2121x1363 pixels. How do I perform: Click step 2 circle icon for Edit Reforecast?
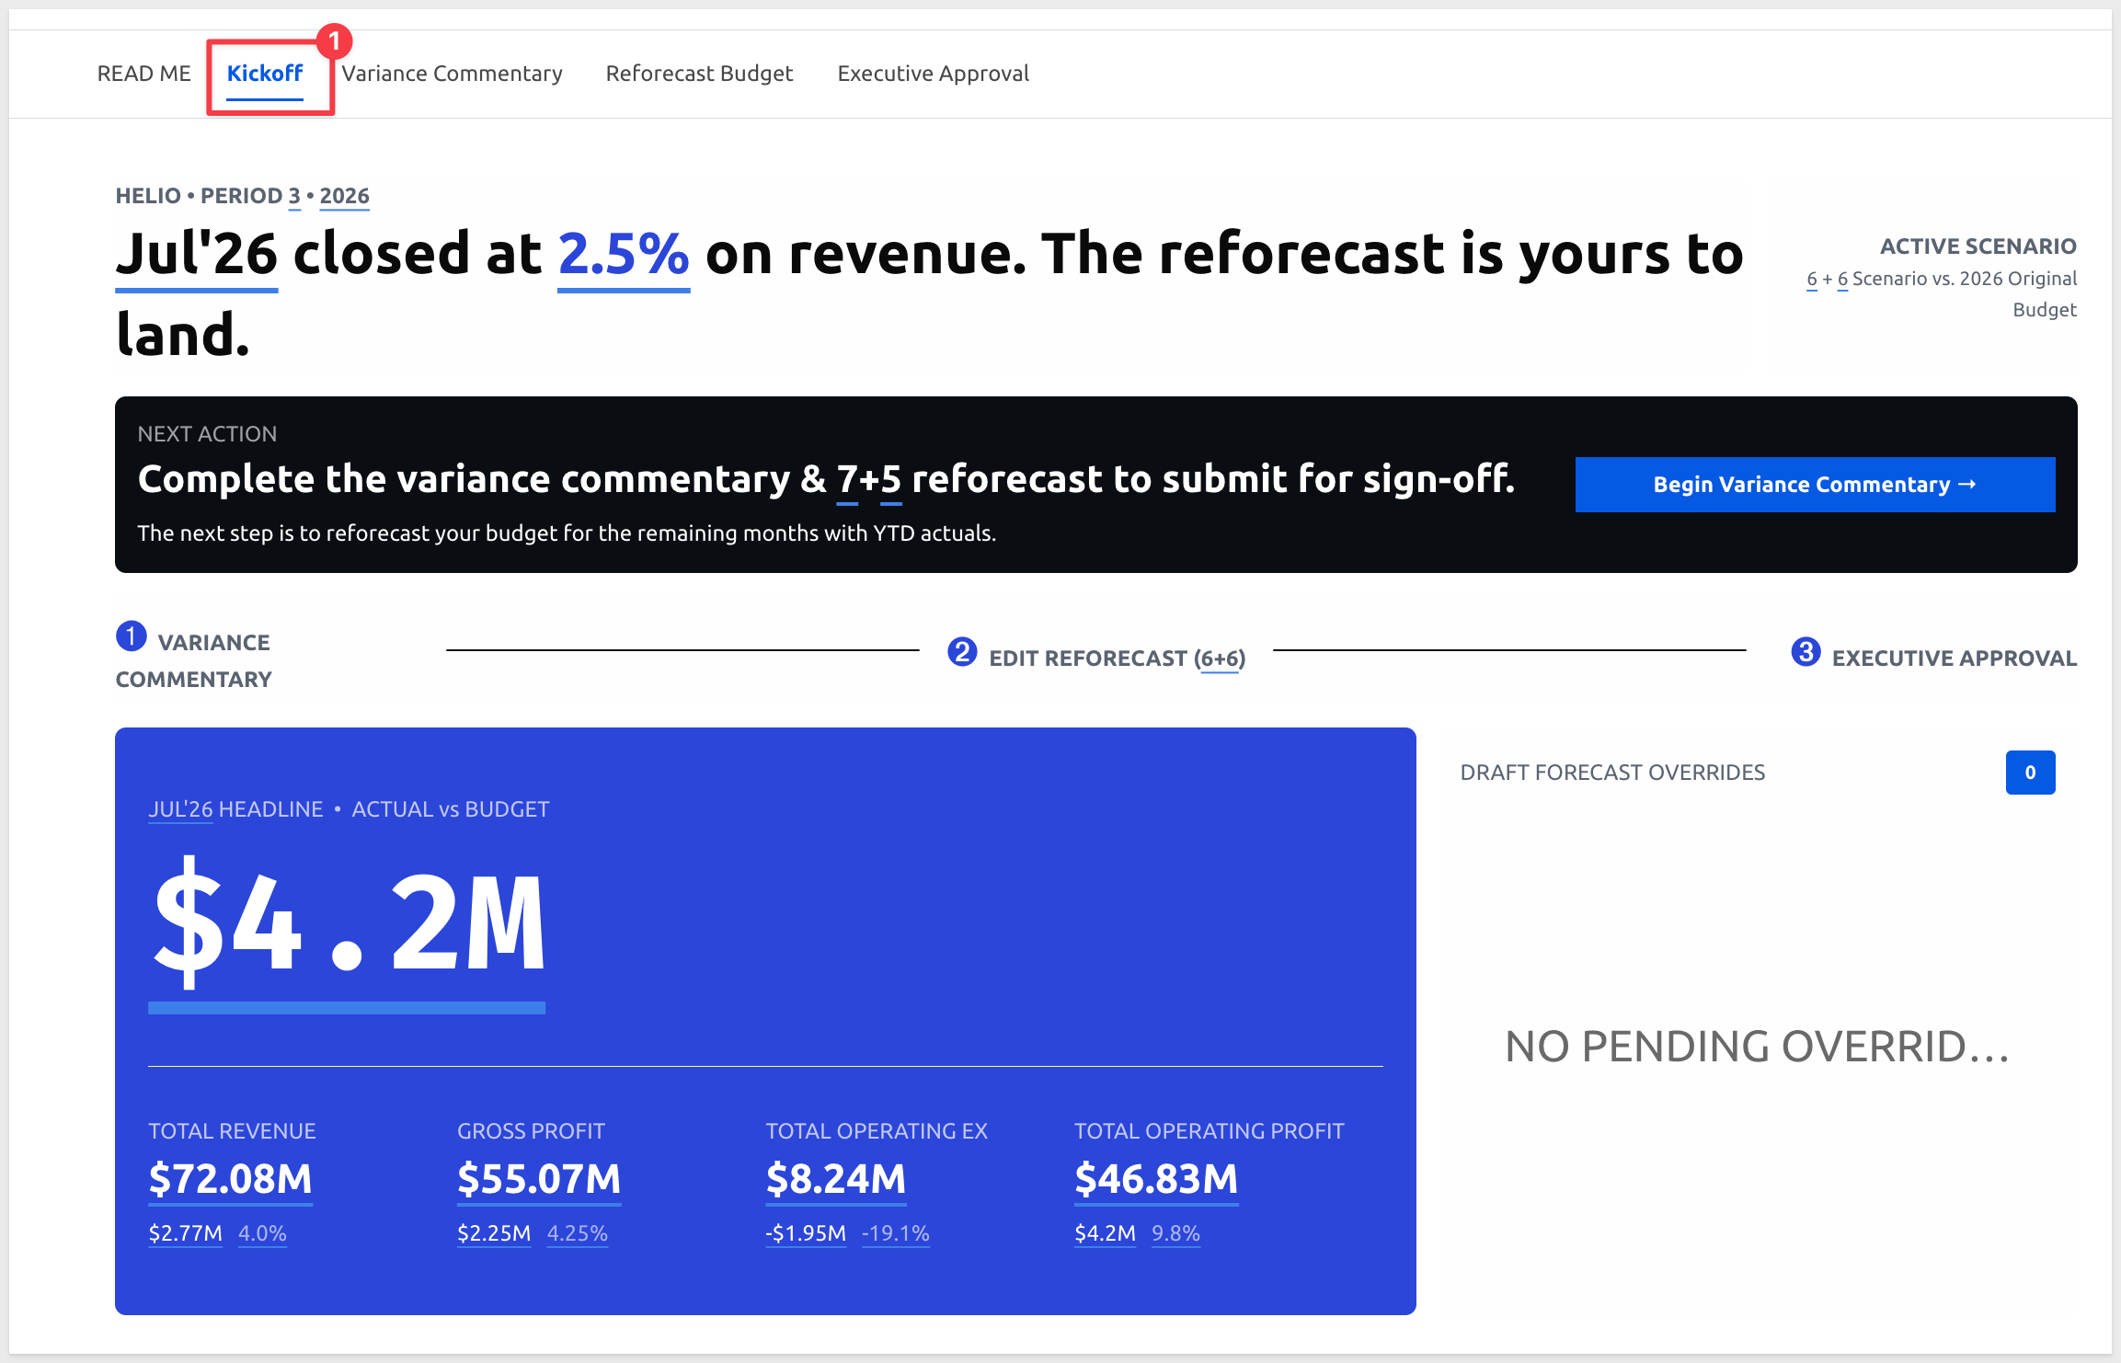[x=962, y=652]
